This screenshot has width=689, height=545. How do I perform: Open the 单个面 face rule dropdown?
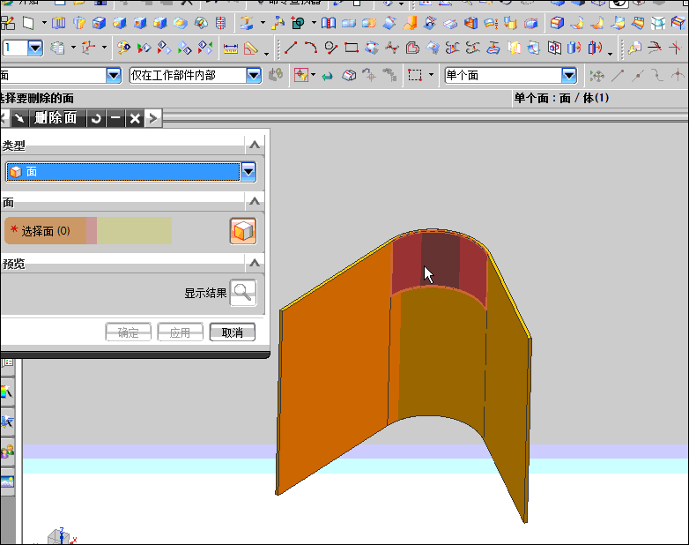pyautogui.click(x=569, y=76)
